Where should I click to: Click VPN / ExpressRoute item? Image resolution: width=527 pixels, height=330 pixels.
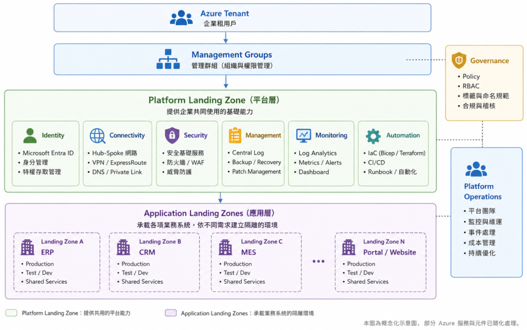(x=119, y=162)
